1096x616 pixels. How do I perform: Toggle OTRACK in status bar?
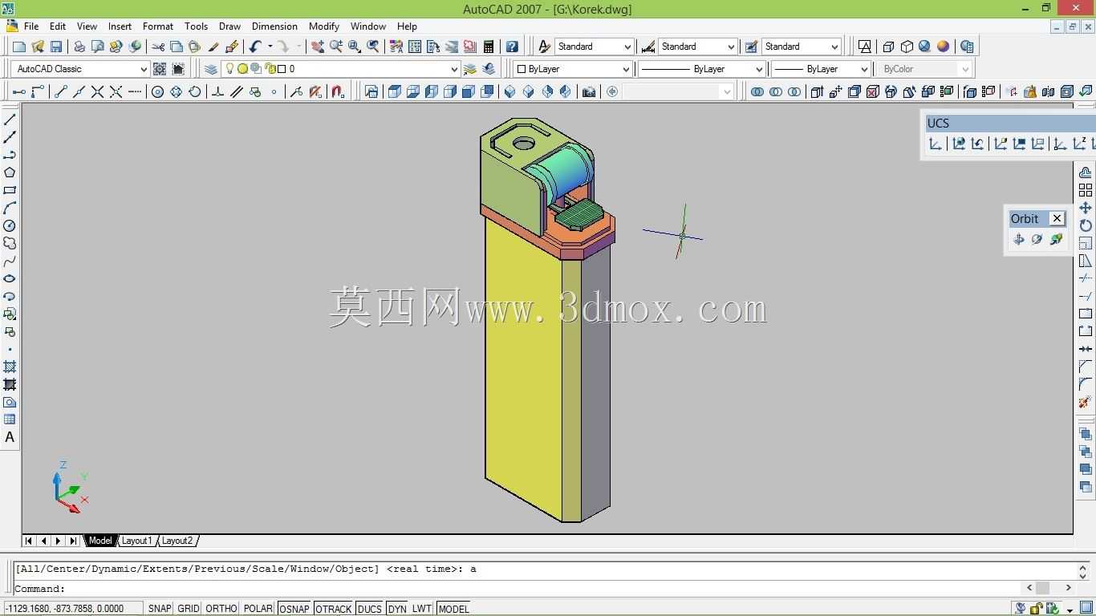pyautogui.click(x=333, y=609)
